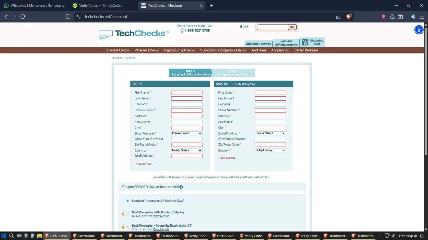Screen dimensions: 428x240
Task: Open High Security Checks menu
Action: coord(179,50)
